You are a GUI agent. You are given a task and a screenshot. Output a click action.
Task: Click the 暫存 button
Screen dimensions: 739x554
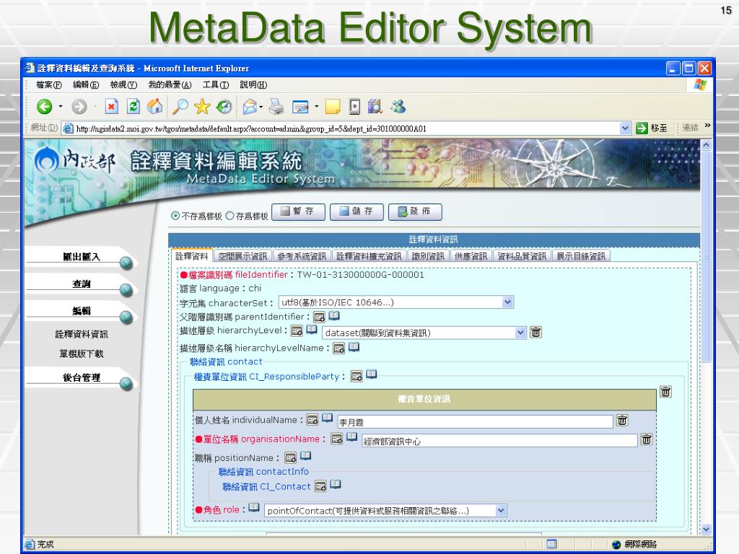click(x=299, y=211)
